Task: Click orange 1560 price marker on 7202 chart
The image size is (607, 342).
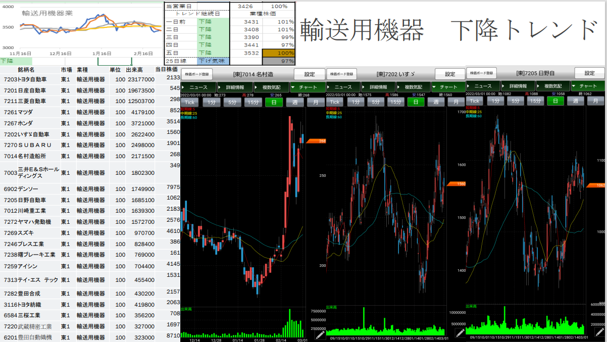Action: pyautogui.click(x=457, y=184)
